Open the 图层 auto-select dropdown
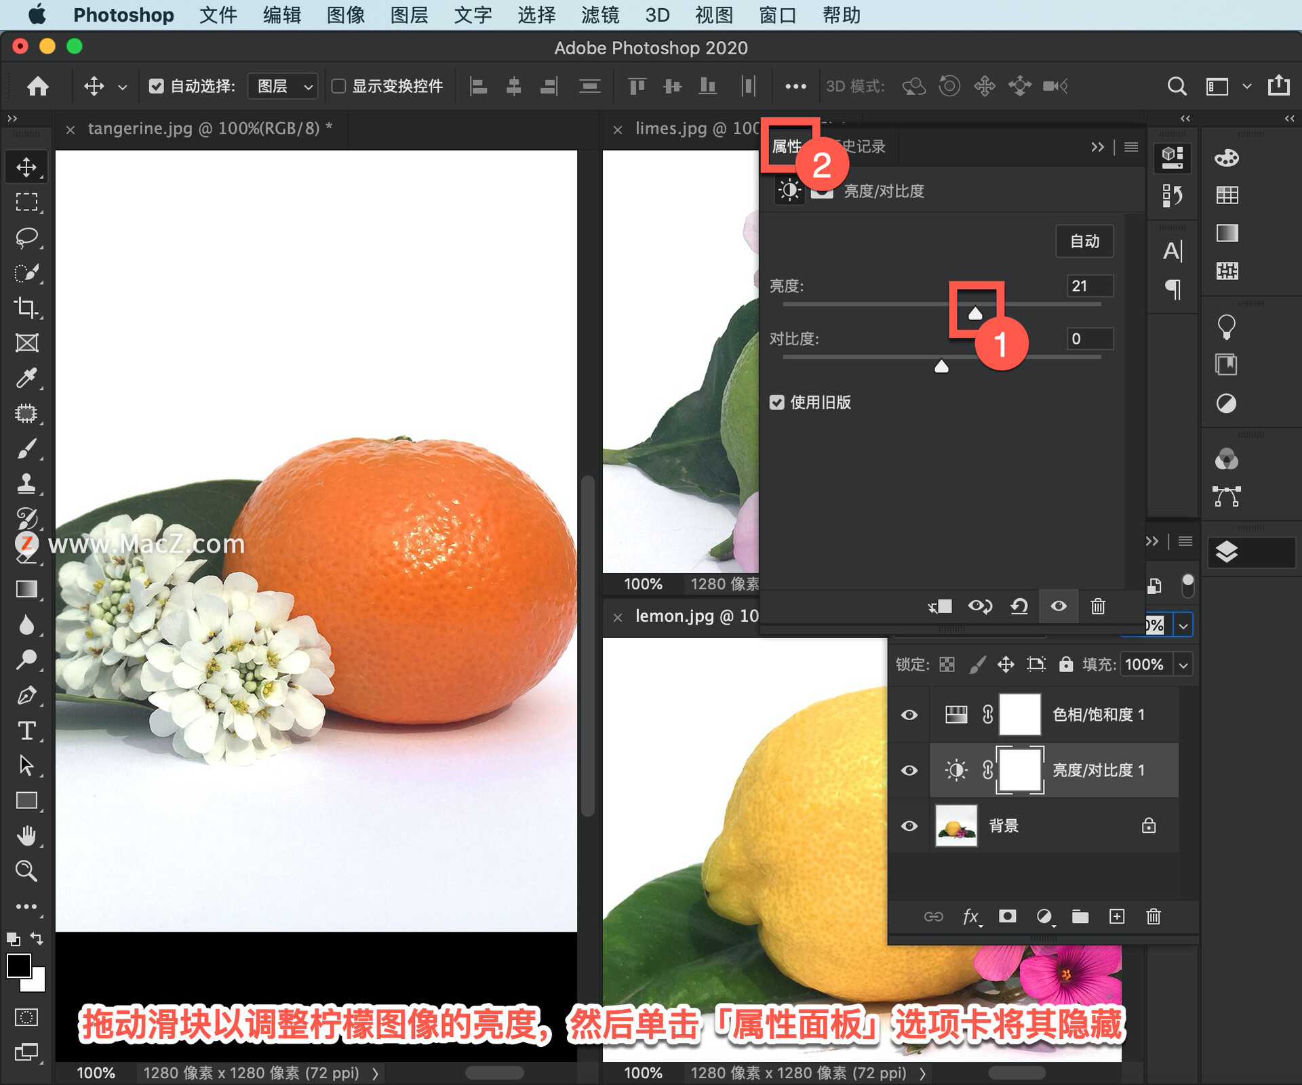Viewport: 1302px width, 1085px height. [283, 86]
